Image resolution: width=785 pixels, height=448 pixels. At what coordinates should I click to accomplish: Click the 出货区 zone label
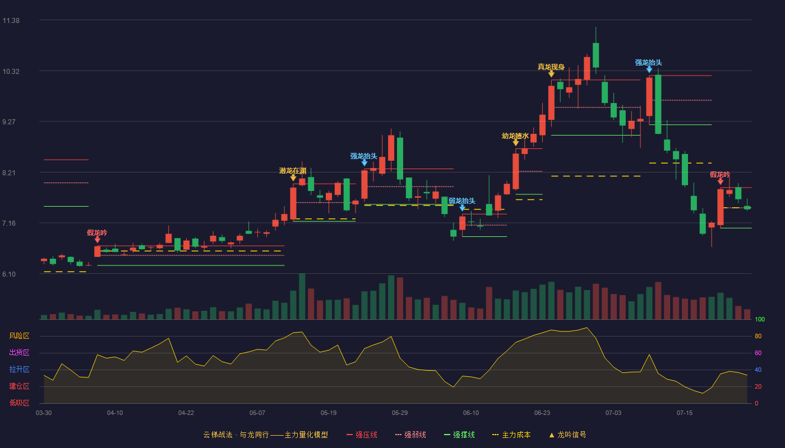pyautogui.click(x=19, y=353)
